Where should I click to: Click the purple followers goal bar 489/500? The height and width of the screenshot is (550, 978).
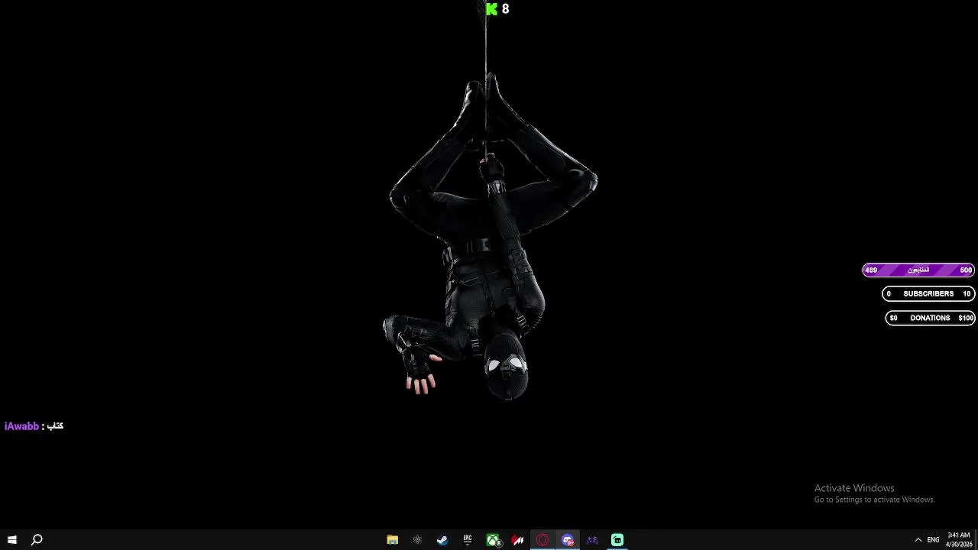918,270
